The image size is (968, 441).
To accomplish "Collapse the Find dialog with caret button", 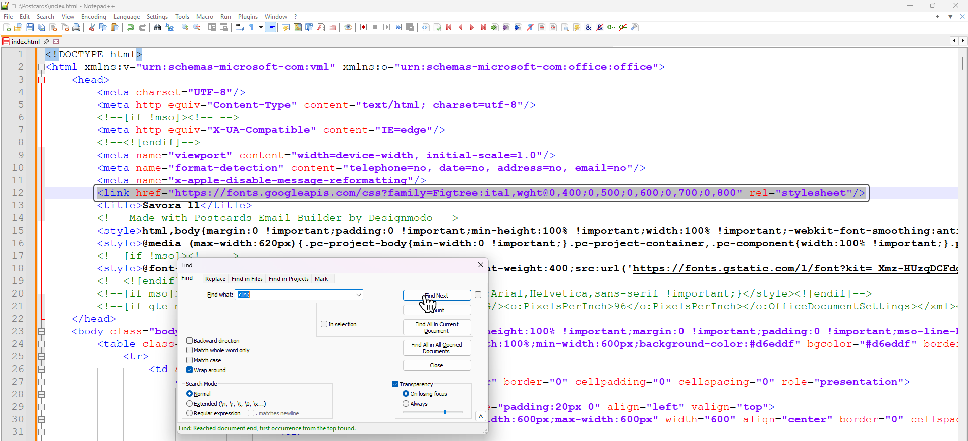I will coord(481,416).
